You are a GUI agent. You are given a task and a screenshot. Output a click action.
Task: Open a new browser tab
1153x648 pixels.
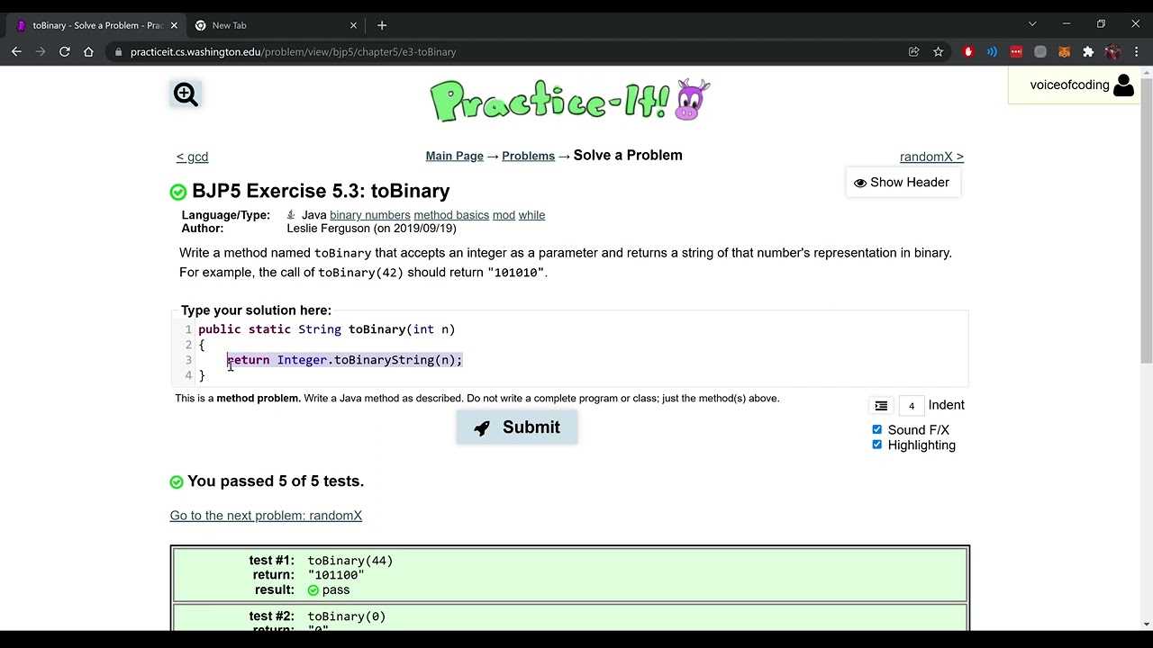[382, 25]
